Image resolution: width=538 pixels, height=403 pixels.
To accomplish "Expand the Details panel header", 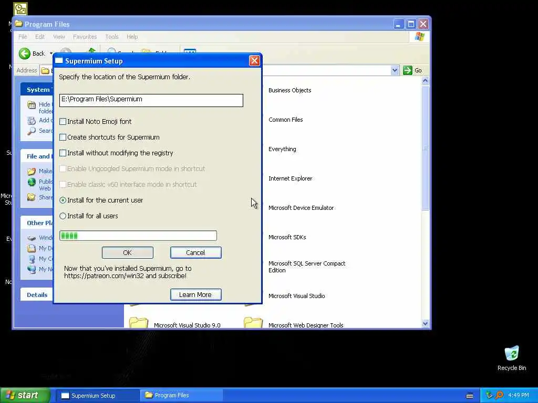I will [x=37, y=295].
